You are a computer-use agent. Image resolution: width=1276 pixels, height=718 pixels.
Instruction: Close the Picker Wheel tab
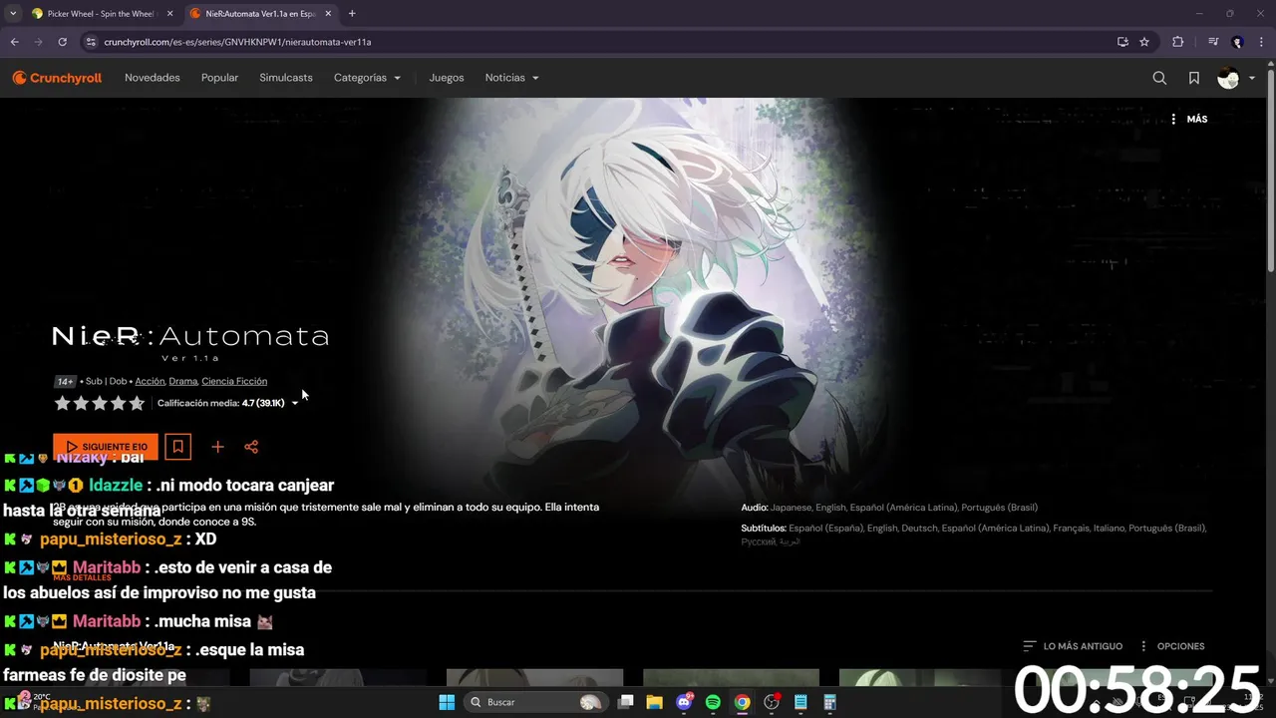(169, 14)
